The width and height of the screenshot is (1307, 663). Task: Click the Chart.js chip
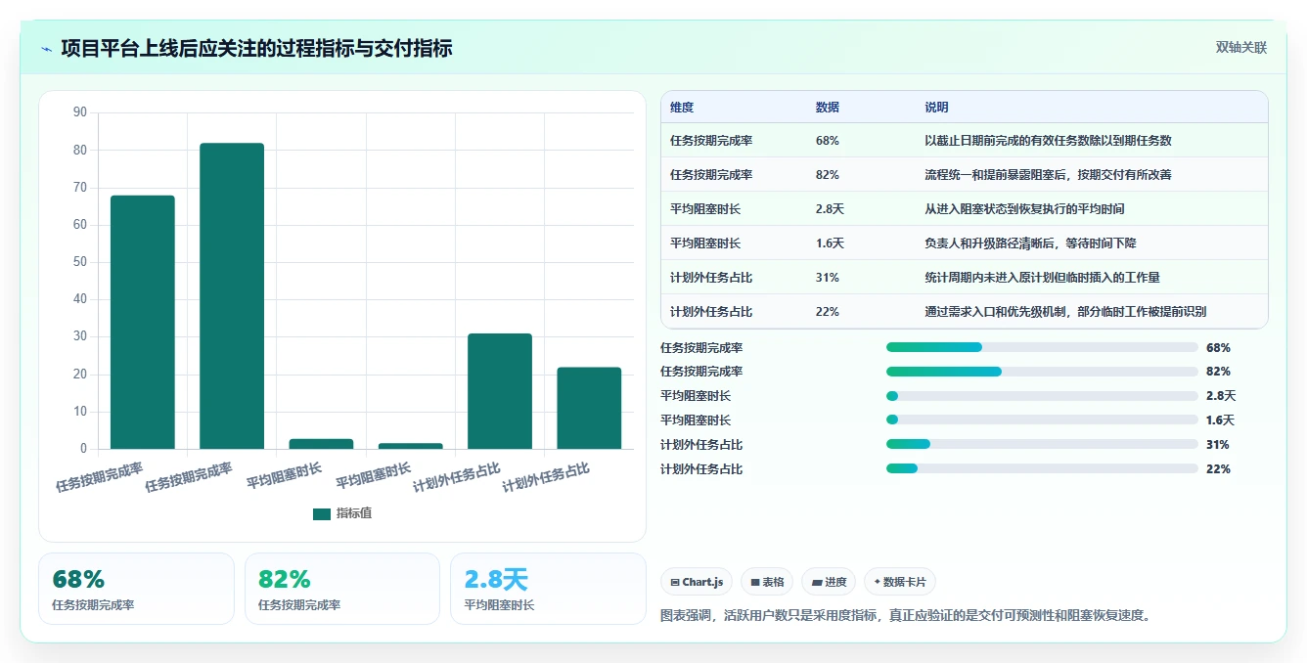697,582
